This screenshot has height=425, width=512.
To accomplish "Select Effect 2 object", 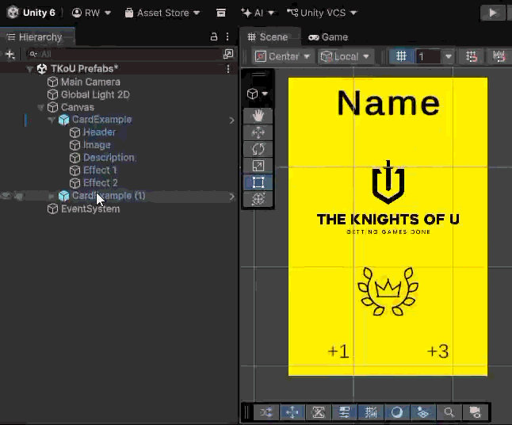I will point(100,183).
